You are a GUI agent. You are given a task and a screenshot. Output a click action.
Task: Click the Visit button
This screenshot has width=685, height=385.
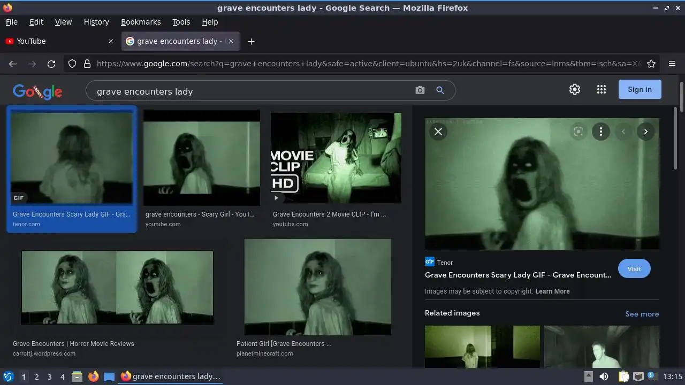click(634, 269)
